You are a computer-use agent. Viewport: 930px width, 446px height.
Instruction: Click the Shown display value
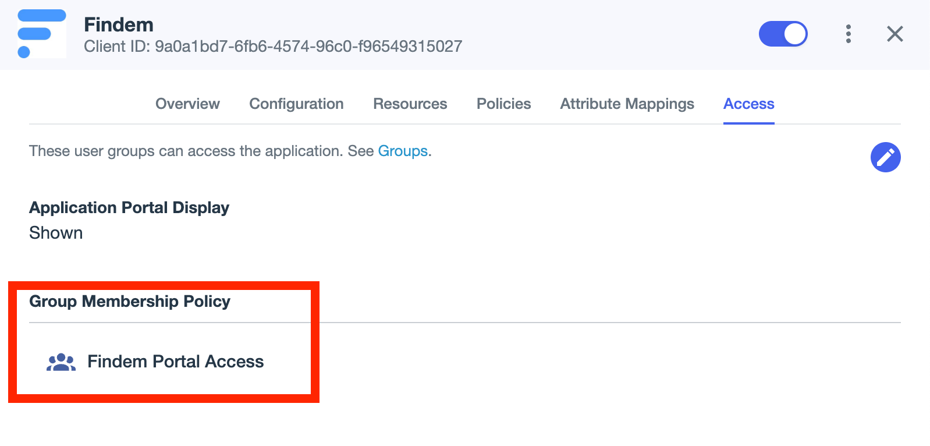click(56, 233)
